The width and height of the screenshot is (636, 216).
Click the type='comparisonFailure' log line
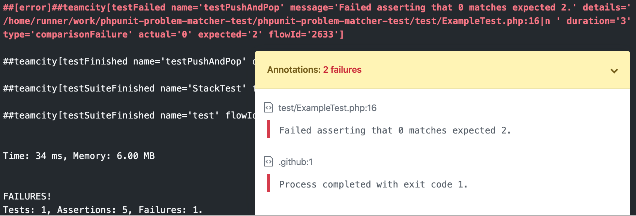173,34
